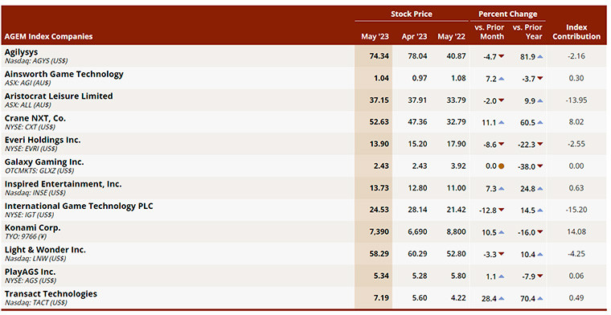Click the up arrow beside Inspired 24.8

[539, 189]
